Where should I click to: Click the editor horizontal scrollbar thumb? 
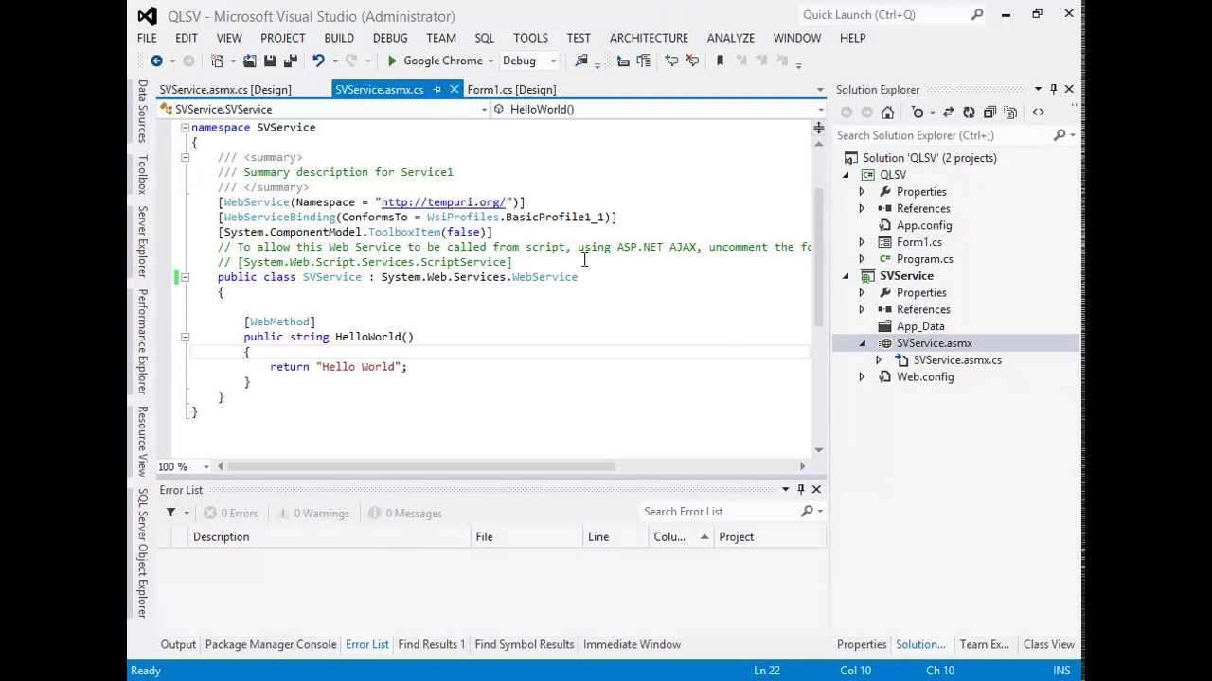click(421, 466)
